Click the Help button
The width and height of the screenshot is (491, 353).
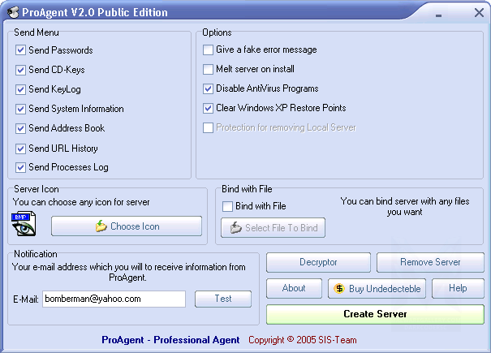click(x=458, y=288)
